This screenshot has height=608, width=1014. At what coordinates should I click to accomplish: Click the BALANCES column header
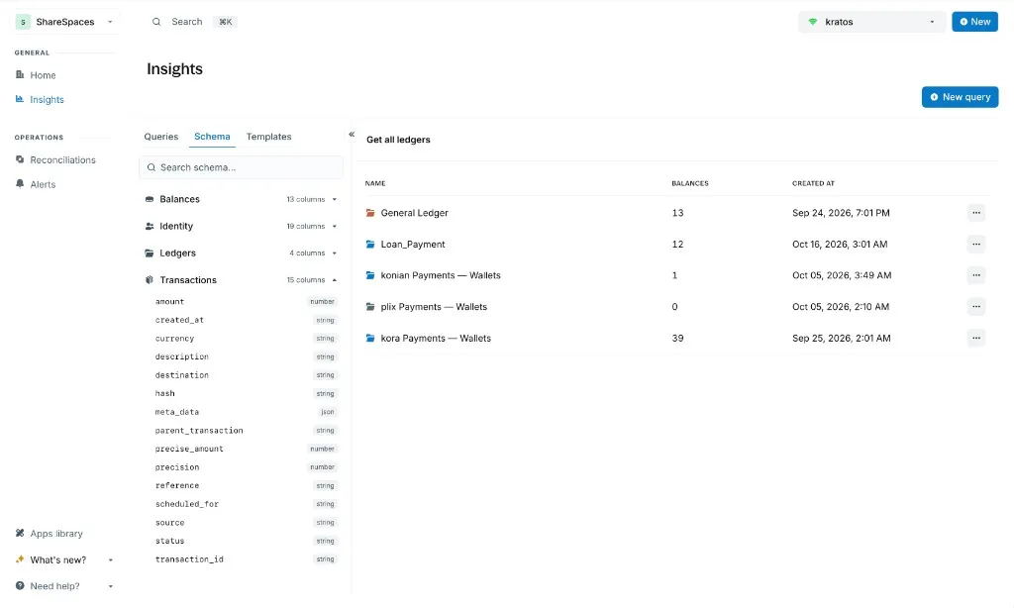click(x=690, y=184)
